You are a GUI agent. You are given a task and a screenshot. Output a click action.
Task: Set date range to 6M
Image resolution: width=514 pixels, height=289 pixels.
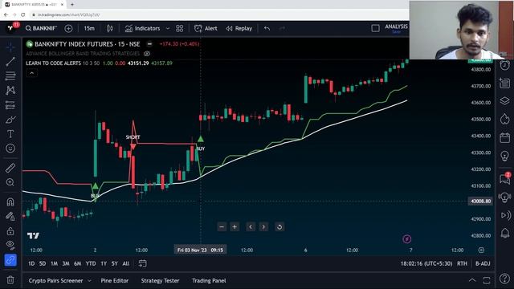77,263
